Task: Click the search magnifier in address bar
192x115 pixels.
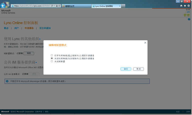Action: coord(52,6)
